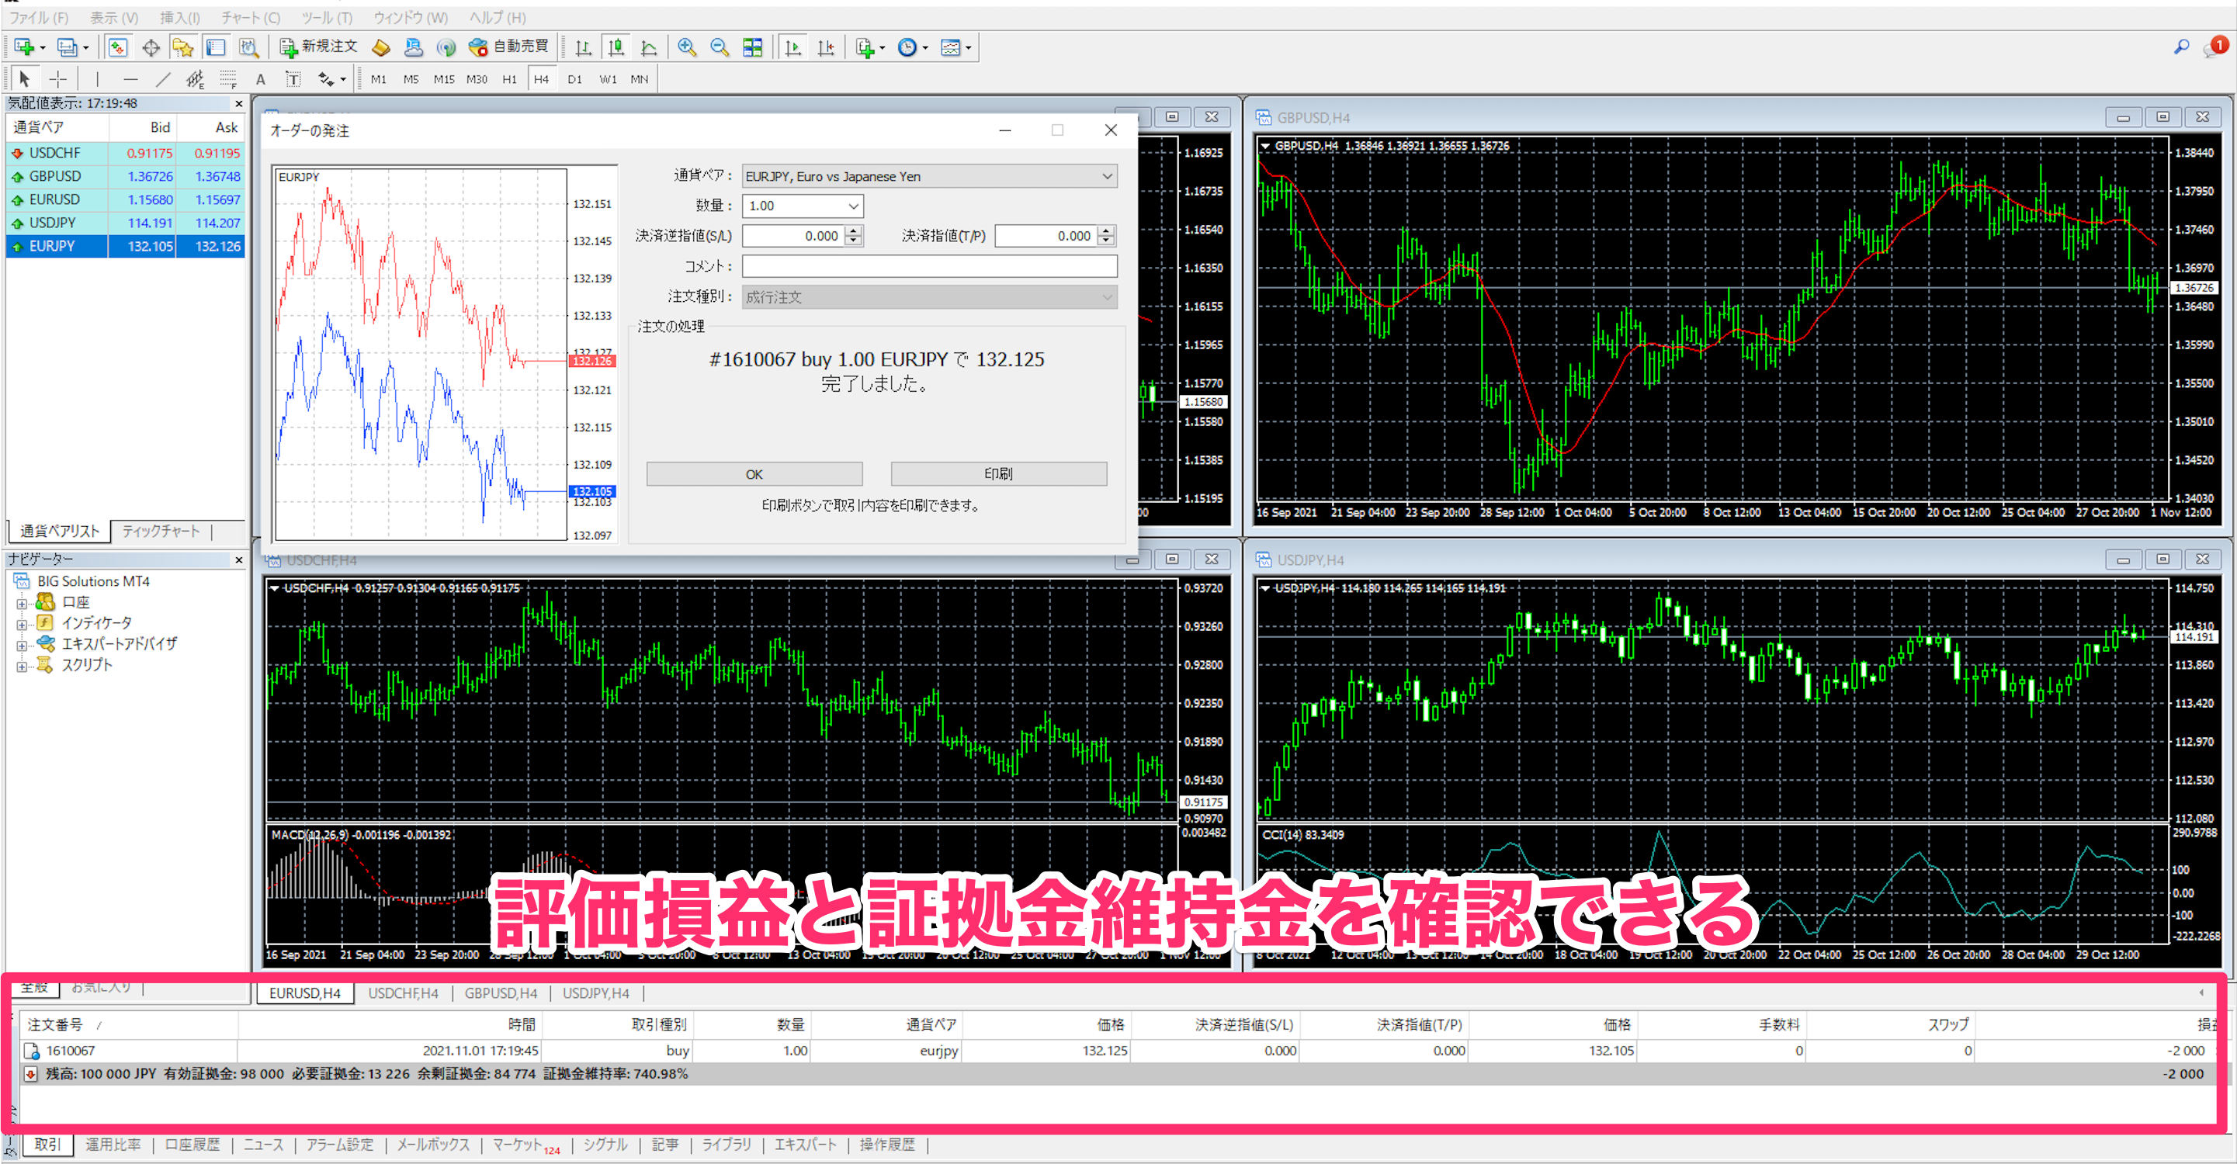Expand the エキスパートアドバイザ tree node
2237x1164 pixels.
point(22,644)
